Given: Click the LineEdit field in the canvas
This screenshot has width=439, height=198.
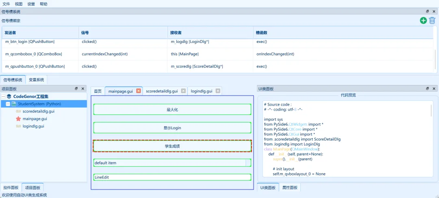Looking at the screenshot, I should (x=172, y=177).
